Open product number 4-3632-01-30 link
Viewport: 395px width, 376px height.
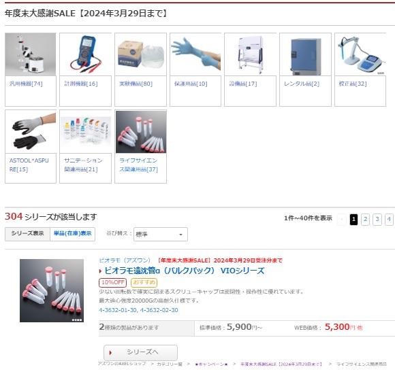point(118,310)
